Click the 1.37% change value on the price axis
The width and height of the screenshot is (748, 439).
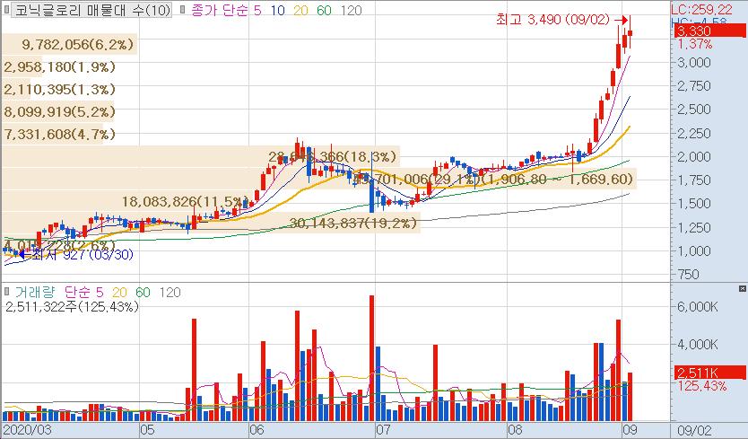click(694, 44)
